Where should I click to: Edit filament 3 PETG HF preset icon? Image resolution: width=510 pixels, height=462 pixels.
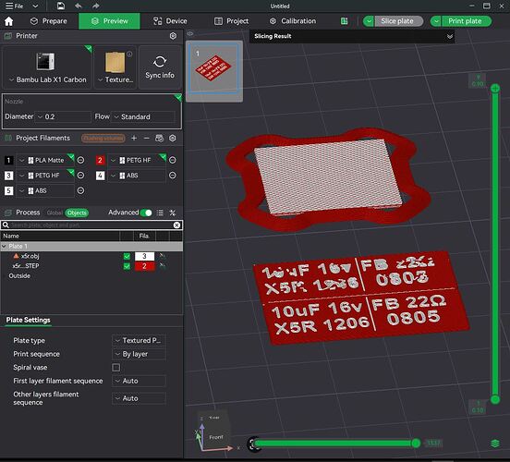tap(80, 176)
